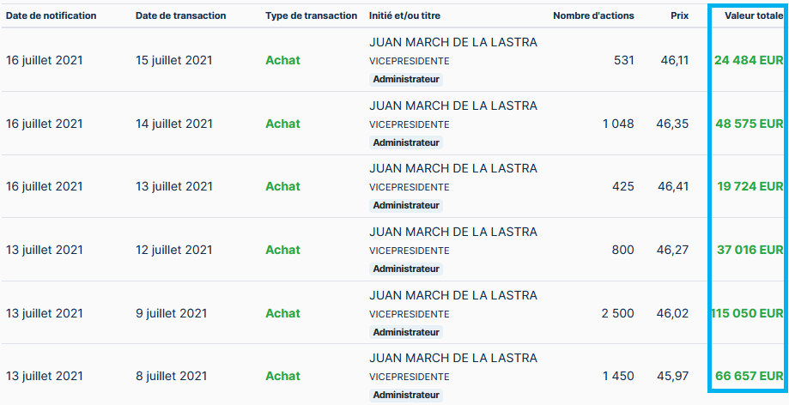The width and height of the screenshot is (789, 405).
Task: Click the 19 724 EUR total value
Action: (x=749, y=186)
